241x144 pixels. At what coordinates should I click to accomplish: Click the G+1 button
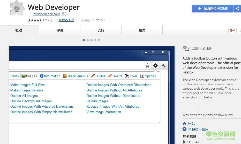[x=232, y=30]
